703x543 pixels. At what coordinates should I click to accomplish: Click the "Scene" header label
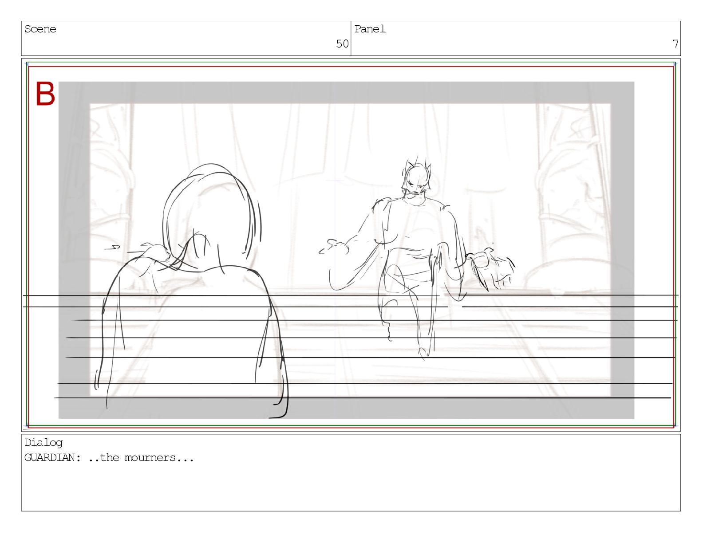[40, 29]
